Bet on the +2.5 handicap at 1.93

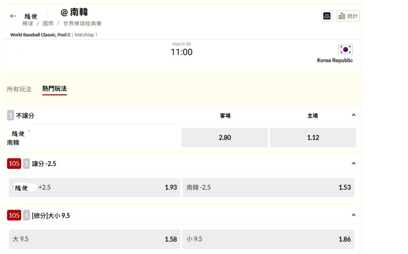[94, 187]
